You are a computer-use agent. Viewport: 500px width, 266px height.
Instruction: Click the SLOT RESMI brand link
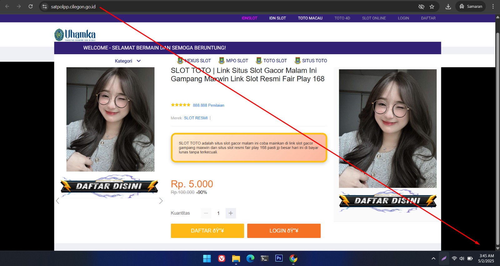pyautogui.click(x=196, y=118)
